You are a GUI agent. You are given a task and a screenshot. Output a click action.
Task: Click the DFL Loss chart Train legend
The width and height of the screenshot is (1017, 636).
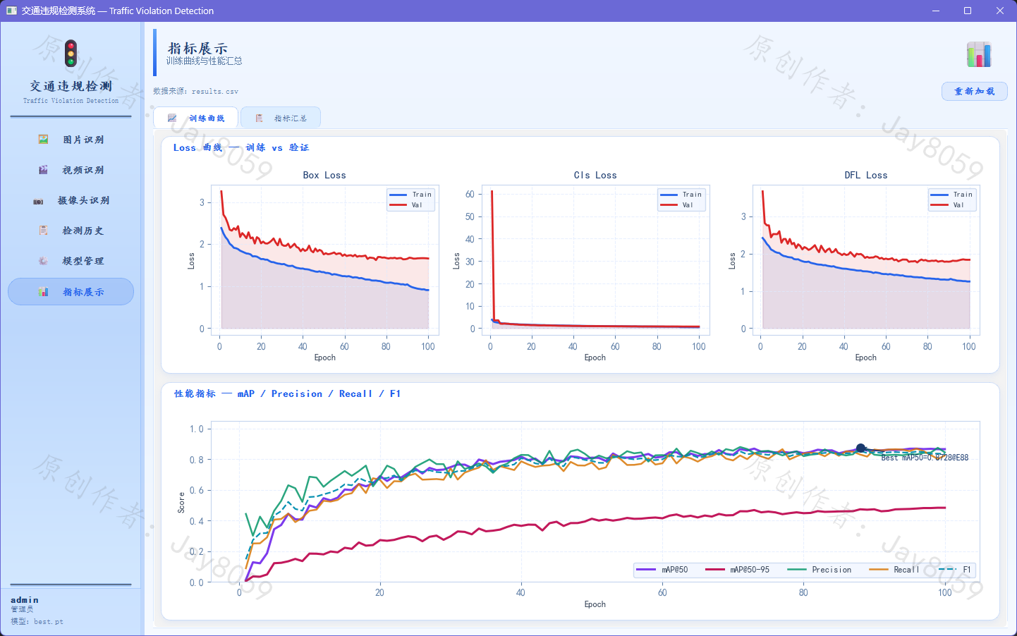[952, 195]
